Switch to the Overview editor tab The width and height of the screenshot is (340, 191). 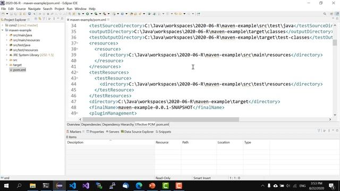73,125
